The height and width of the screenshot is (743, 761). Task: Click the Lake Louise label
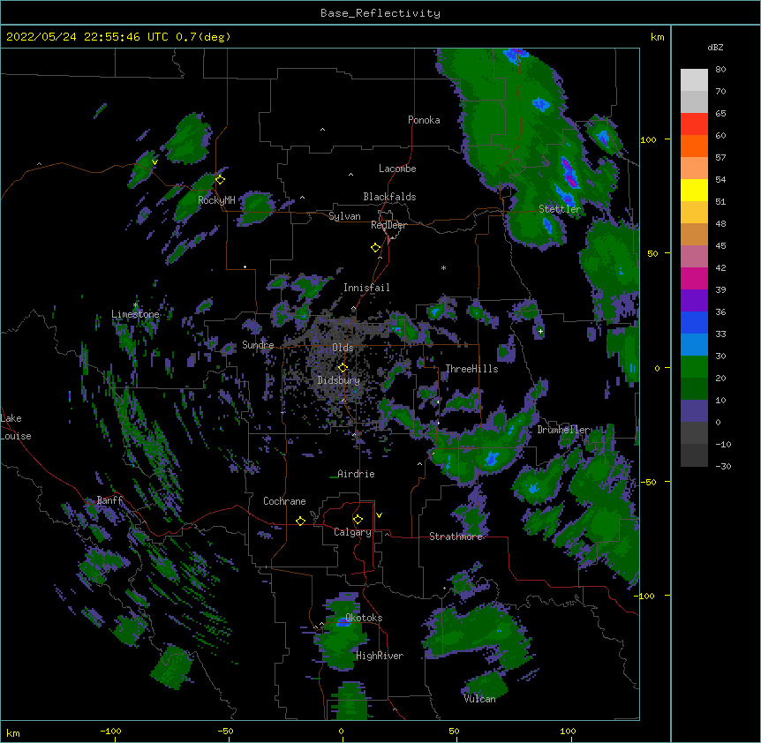(x=16, y=427)
